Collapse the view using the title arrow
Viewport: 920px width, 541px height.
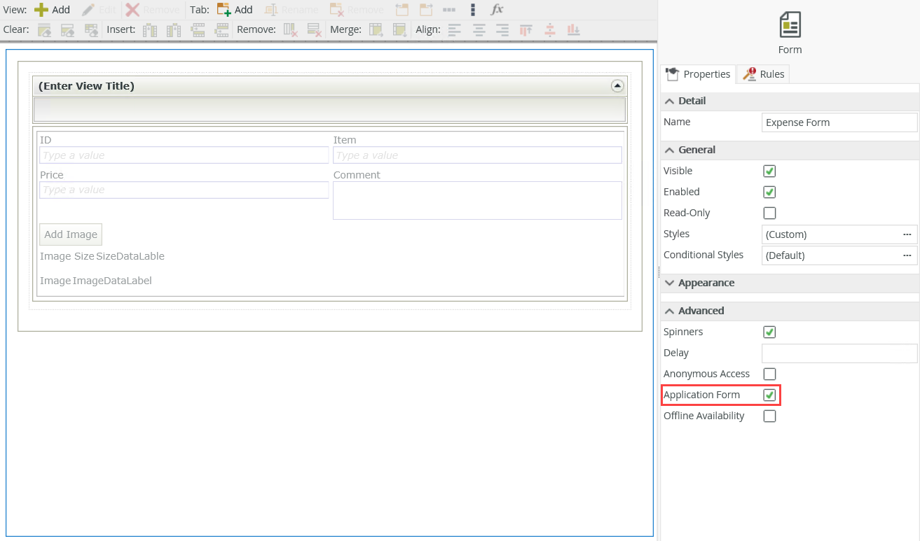[617, 86]
